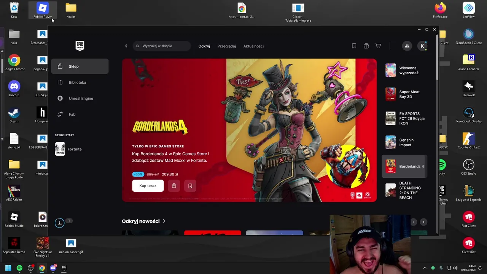487x274 pixels.
Task: Click the Kup teraz button
Action: tap(148, 186)
